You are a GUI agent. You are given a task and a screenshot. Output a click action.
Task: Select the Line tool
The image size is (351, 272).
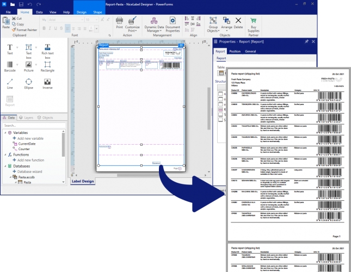pos(10,83)
